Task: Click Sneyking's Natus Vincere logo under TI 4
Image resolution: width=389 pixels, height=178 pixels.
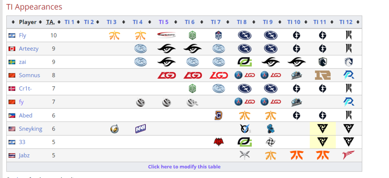Action: pyautogui.click(x=140, y=128)
